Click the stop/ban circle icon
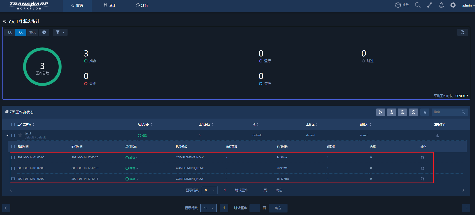This screenshot has height=215, width=475. [413, 112]
